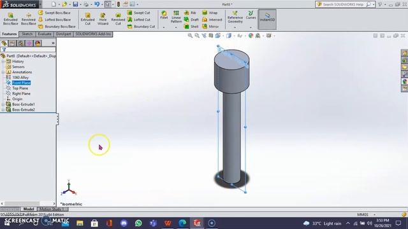The image size is (408, 229).
Task: Pick the Swept Cut feature
Action: pyautogui.click(x=139, y=13)
